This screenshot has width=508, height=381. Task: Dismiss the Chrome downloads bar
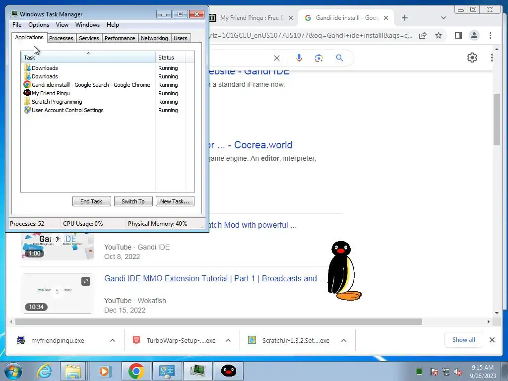point(492,340)
